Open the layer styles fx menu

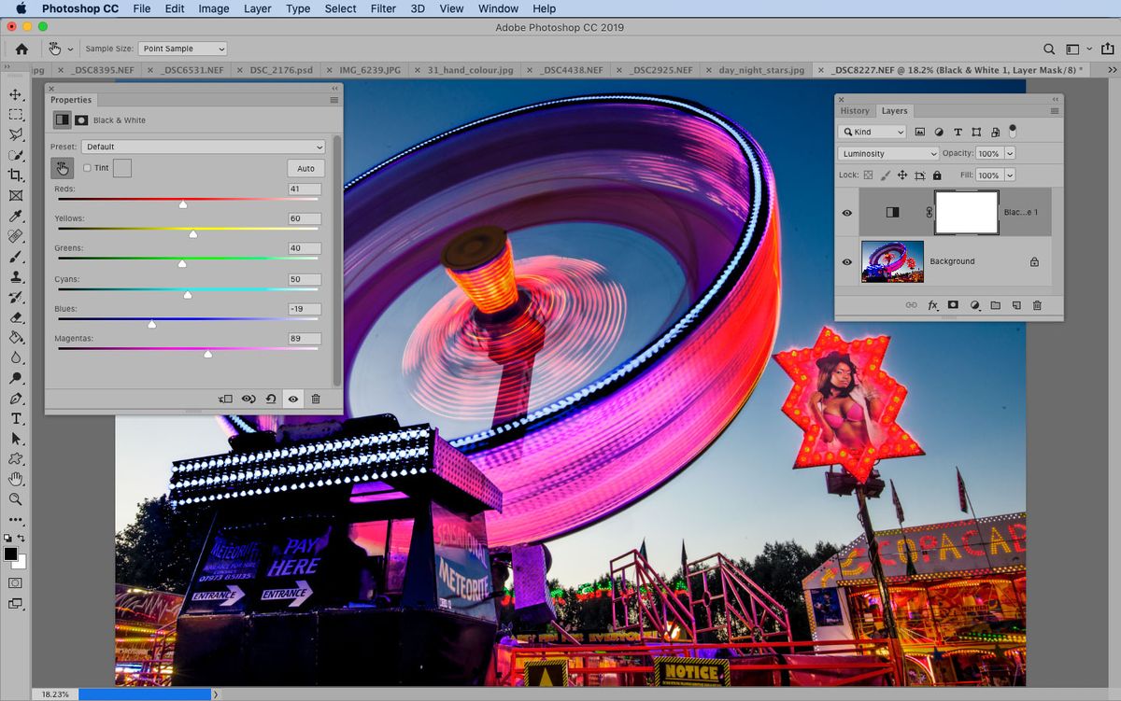point(932,305)
